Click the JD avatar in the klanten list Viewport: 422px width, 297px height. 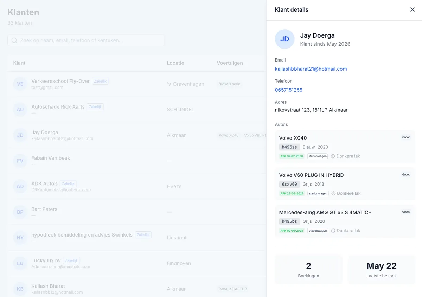pos(20,135)
